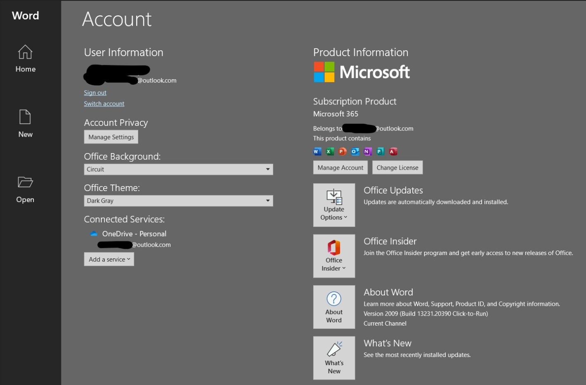This screenshot has height=385, width=586.
Task: Click the Account page title
Action: click(117, 19)
